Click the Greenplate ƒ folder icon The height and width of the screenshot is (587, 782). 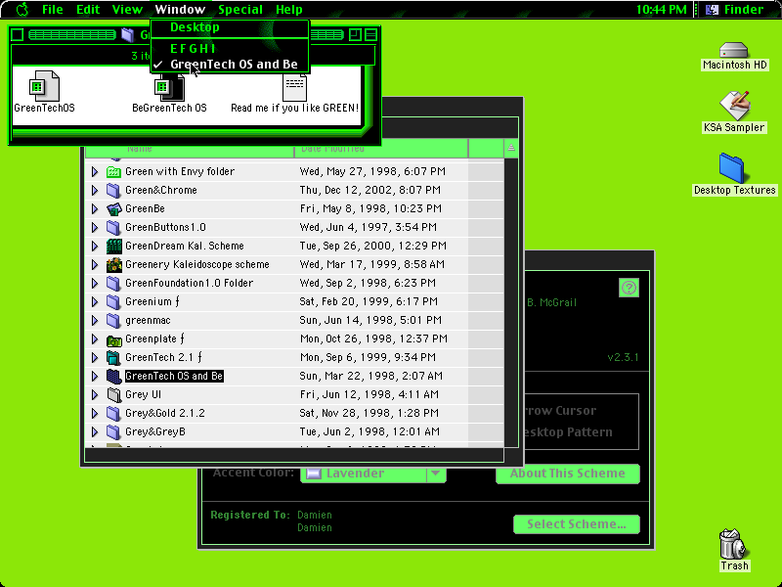[113, 339]
